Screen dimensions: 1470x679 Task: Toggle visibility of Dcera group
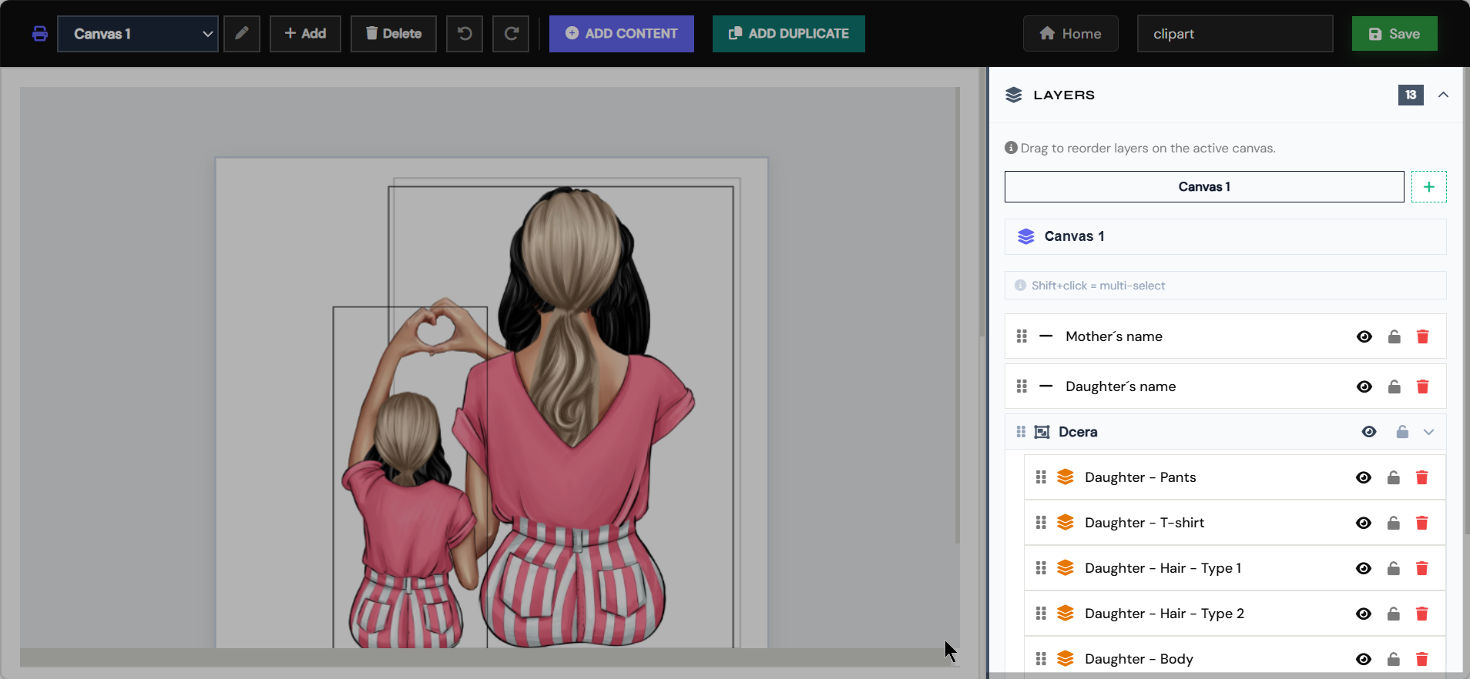(x=1369, y=432)
